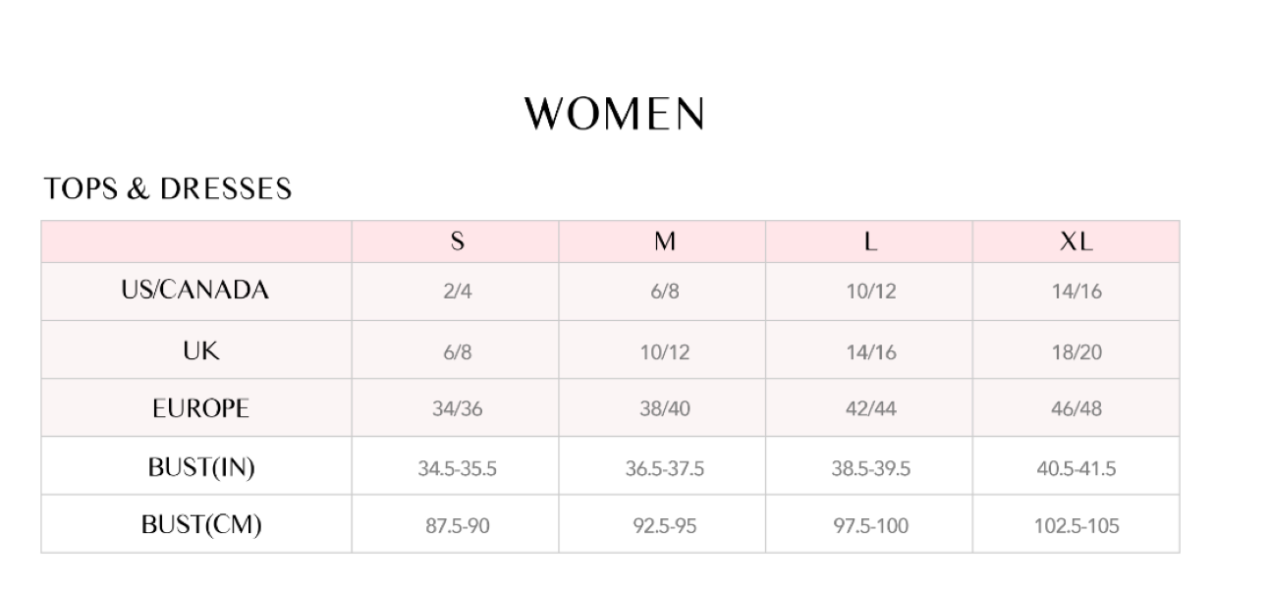The image size is (1268, 589).
Task: Click the BUST(IN) row label
Action: pos(201,467)
